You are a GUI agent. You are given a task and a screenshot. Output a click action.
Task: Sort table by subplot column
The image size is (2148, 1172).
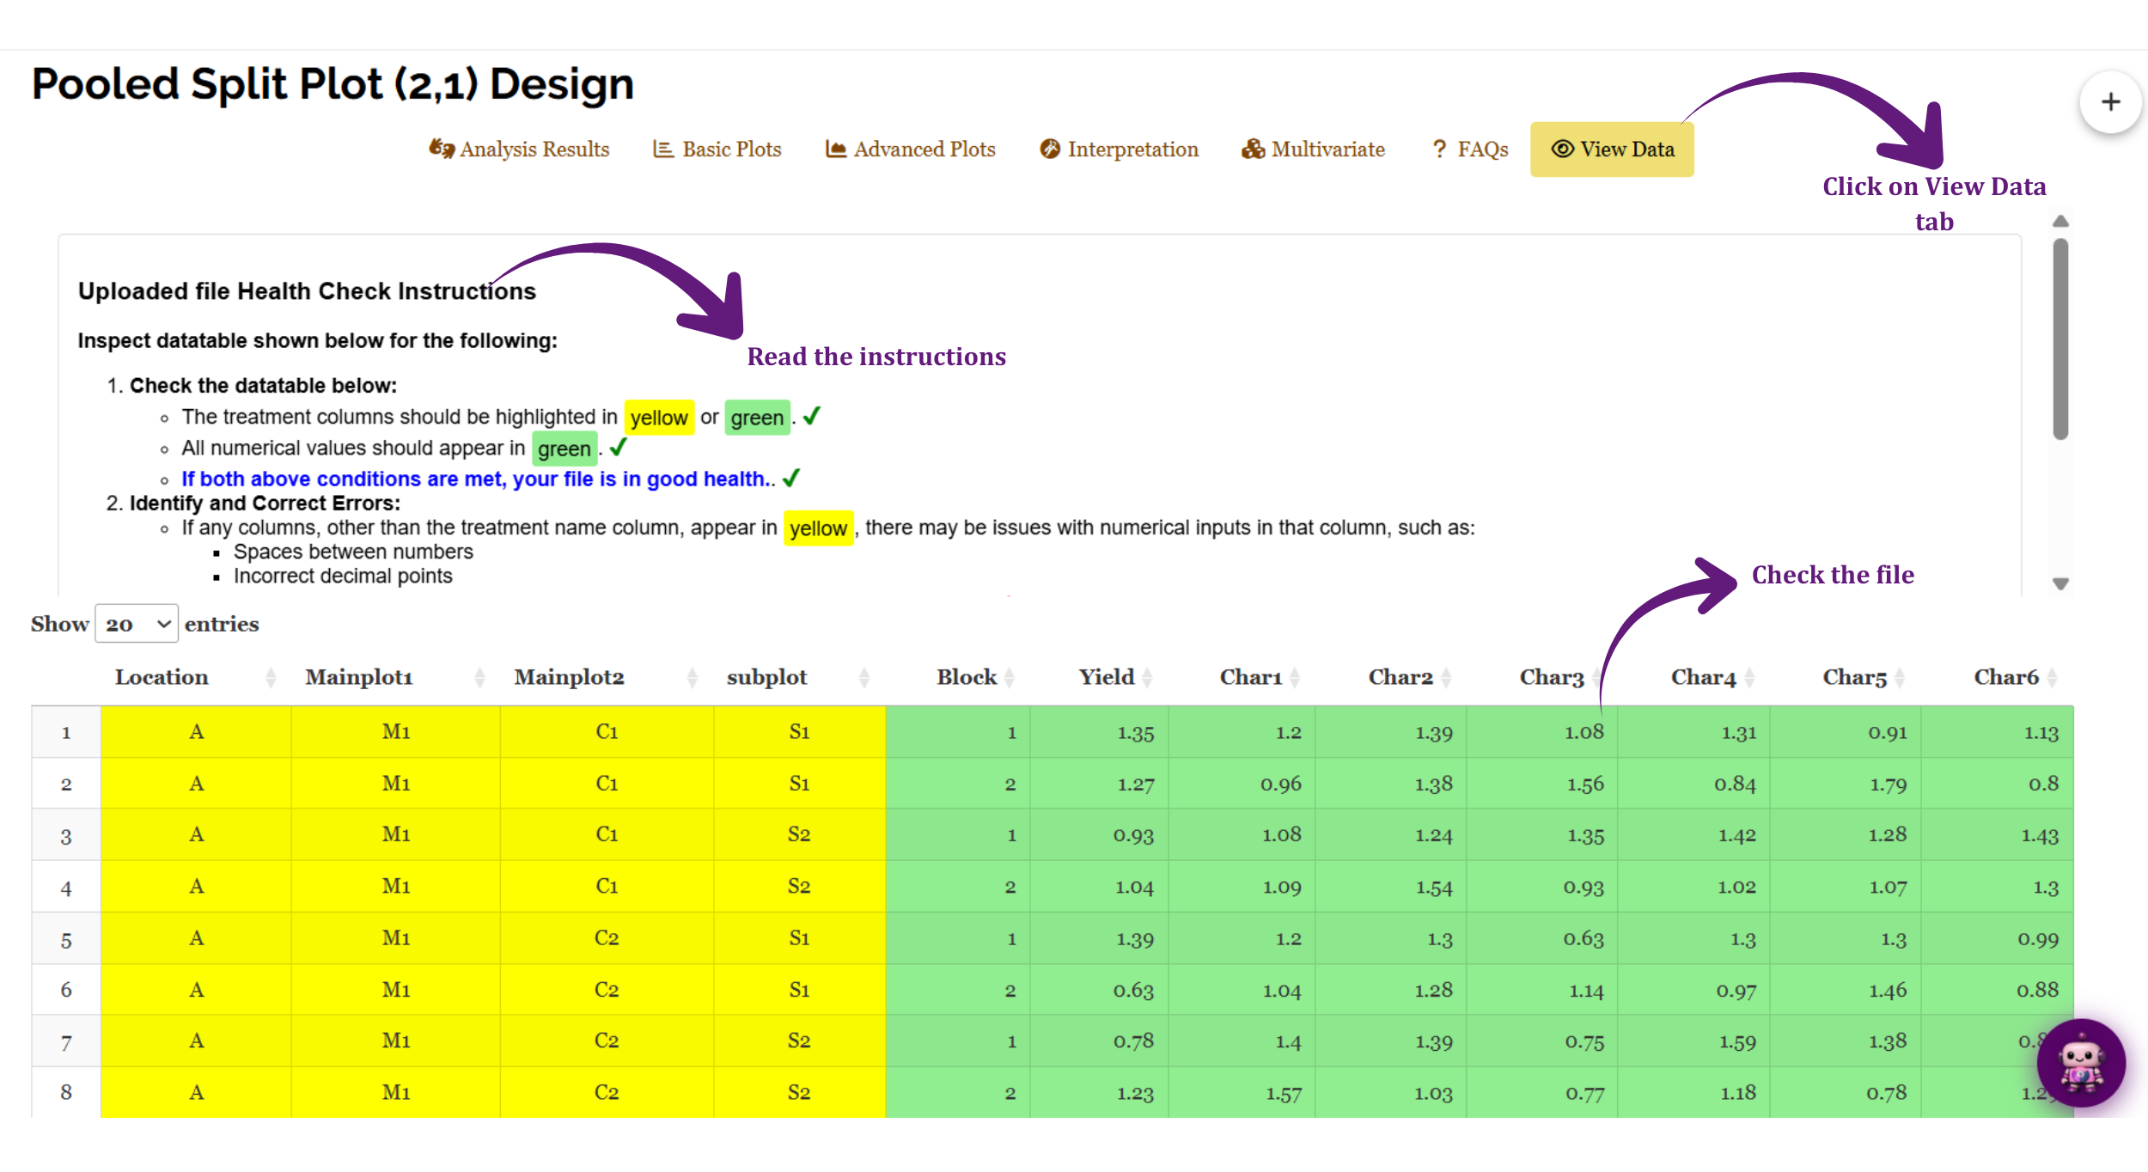coord(799,677)
